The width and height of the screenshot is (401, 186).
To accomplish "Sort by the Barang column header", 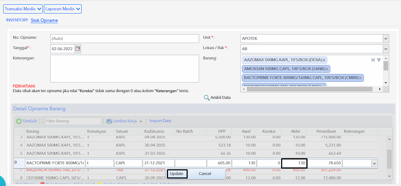I will point(55,132).
